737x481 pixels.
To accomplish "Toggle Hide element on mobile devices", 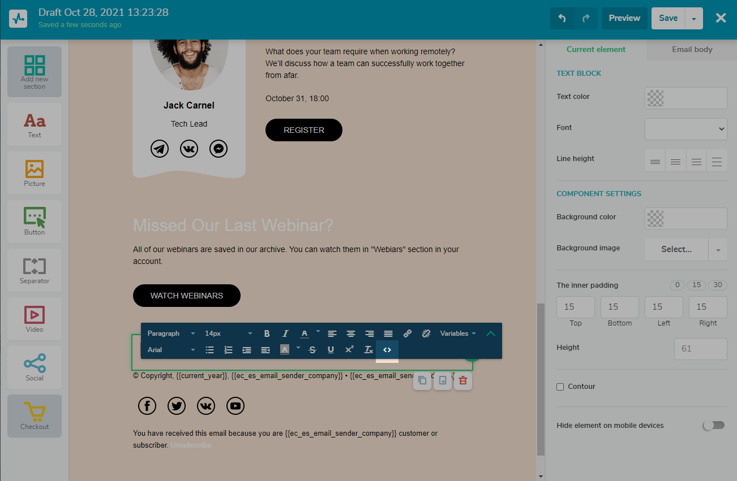I will (713, 425).
